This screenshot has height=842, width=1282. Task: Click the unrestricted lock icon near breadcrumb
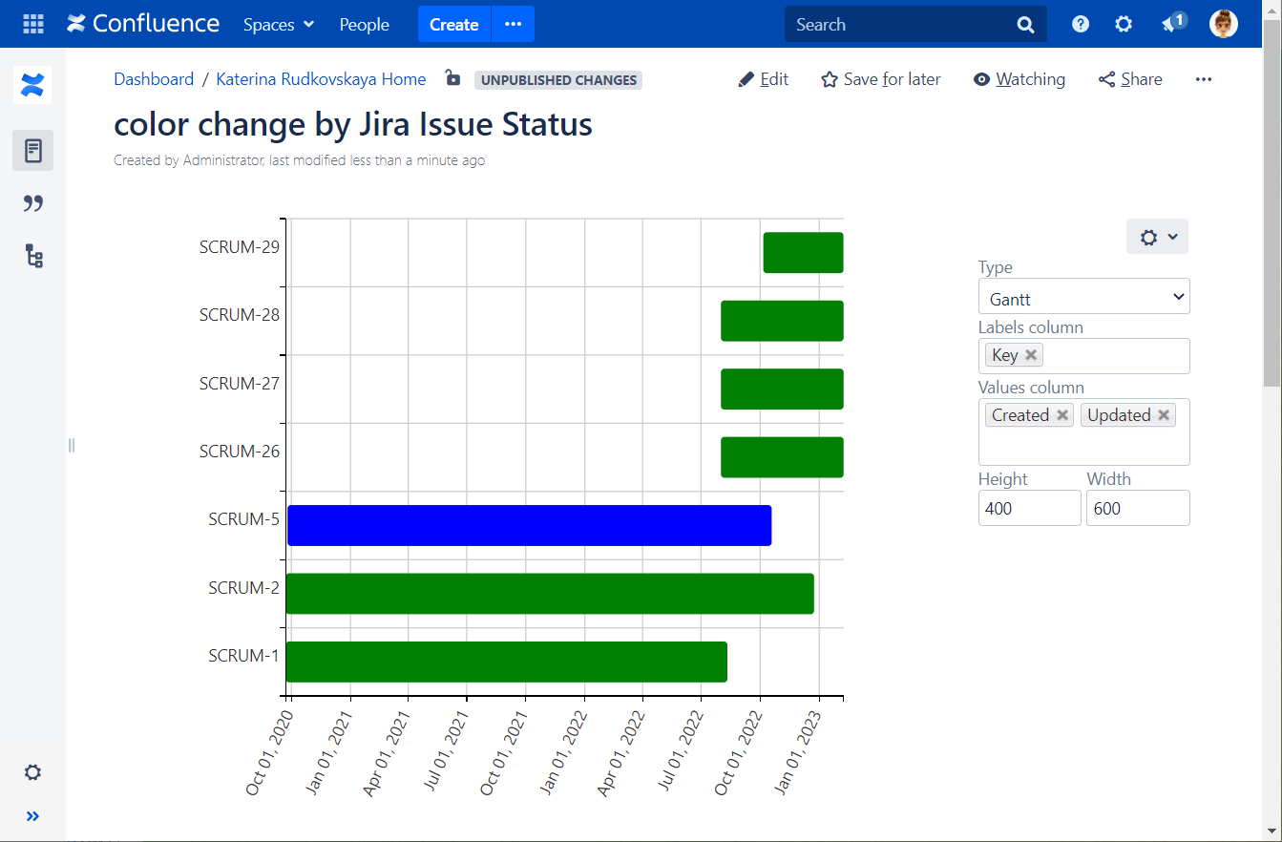pyautogui.click(x=452, y=79)
